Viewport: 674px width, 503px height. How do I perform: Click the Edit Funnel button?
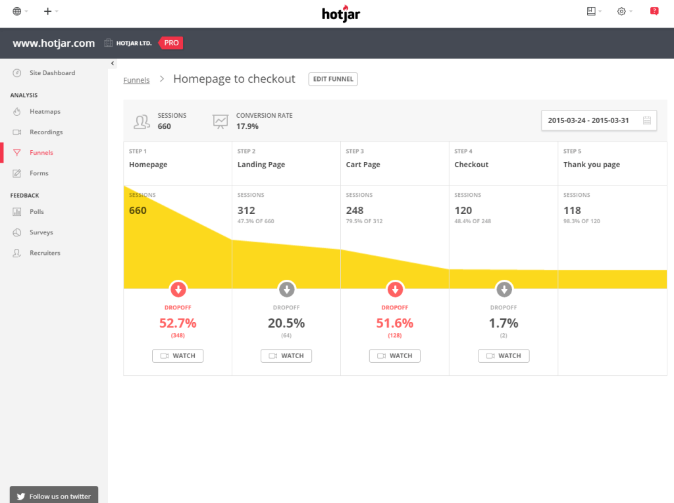333,79
